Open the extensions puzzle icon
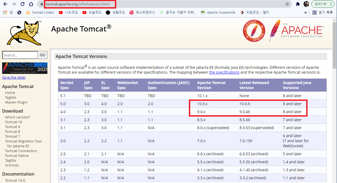The height and width of the screenshot is (183, 337). [x=298, y=4]
